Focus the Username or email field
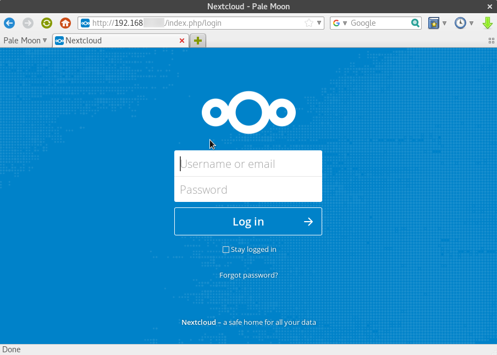The width and height of the screenshot is (497, 355). click(x=248, y=164)
